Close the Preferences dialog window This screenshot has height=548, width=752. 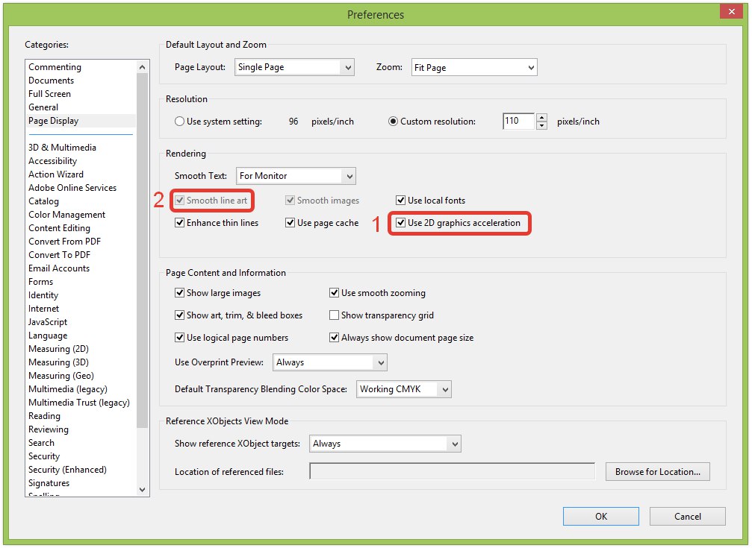731,11
